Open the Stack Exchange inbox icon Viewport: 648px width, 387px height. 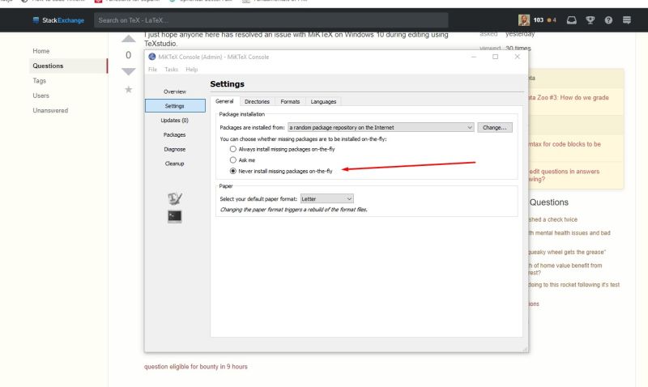[572, 19]
